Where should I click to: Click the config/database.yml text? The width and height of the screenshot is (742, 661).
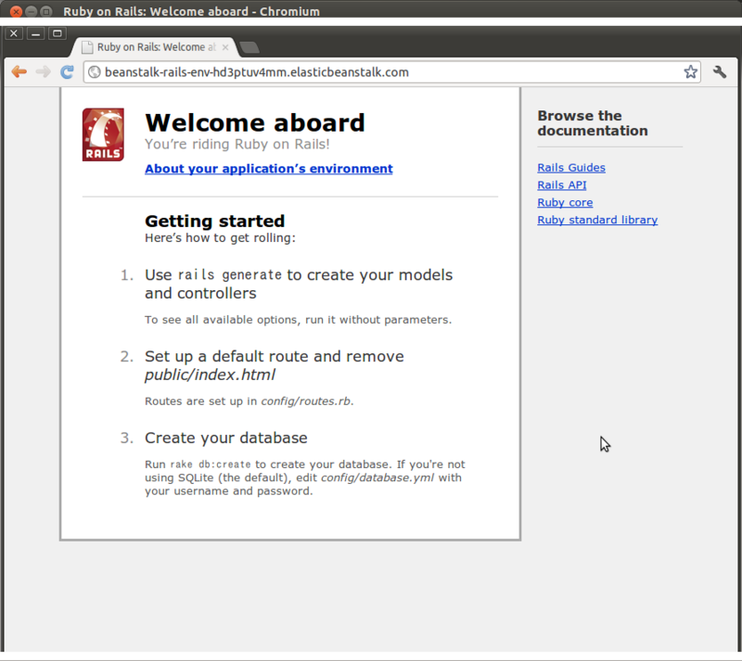pyautogui.click(x=377, y=477)
